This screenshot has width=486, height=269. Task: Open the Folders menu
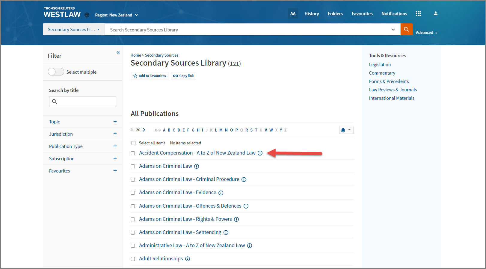pyautogui.click(x=335, y=14)
